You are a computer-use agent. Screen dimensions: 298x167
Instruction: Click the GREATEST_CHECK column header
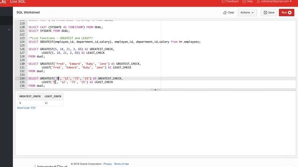click(x=30, y=96)
